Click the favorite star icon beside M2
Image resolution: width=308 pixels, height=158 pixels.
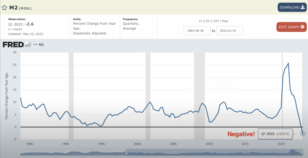(4, 8)
